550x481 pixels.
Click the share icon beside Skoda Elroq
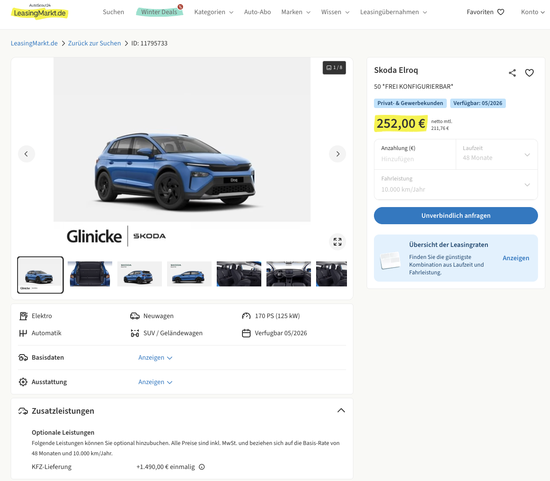[512, 73]
